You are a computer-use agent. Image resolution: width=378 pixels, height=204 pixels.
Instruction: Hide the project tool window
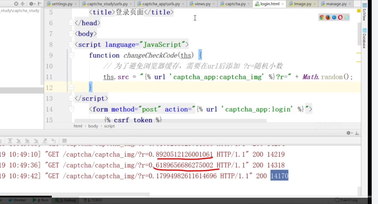click(40, 4)
